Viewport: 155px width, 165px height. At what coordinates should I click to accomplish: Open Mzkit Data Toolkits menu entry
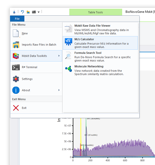pyautogui.click(x=36, y=56)
